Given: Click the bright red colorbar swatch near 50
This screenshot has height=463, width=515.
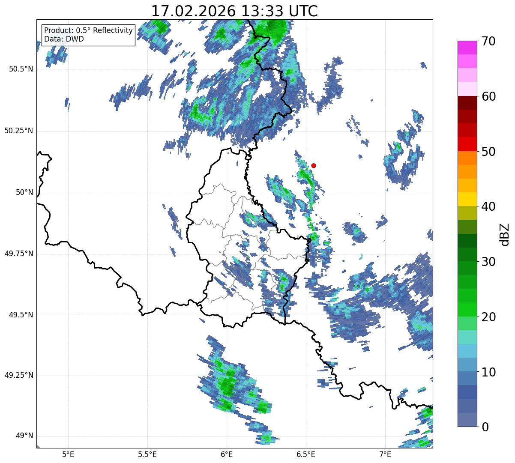Looking at the screenshot, I should click(x=467, y=144).
